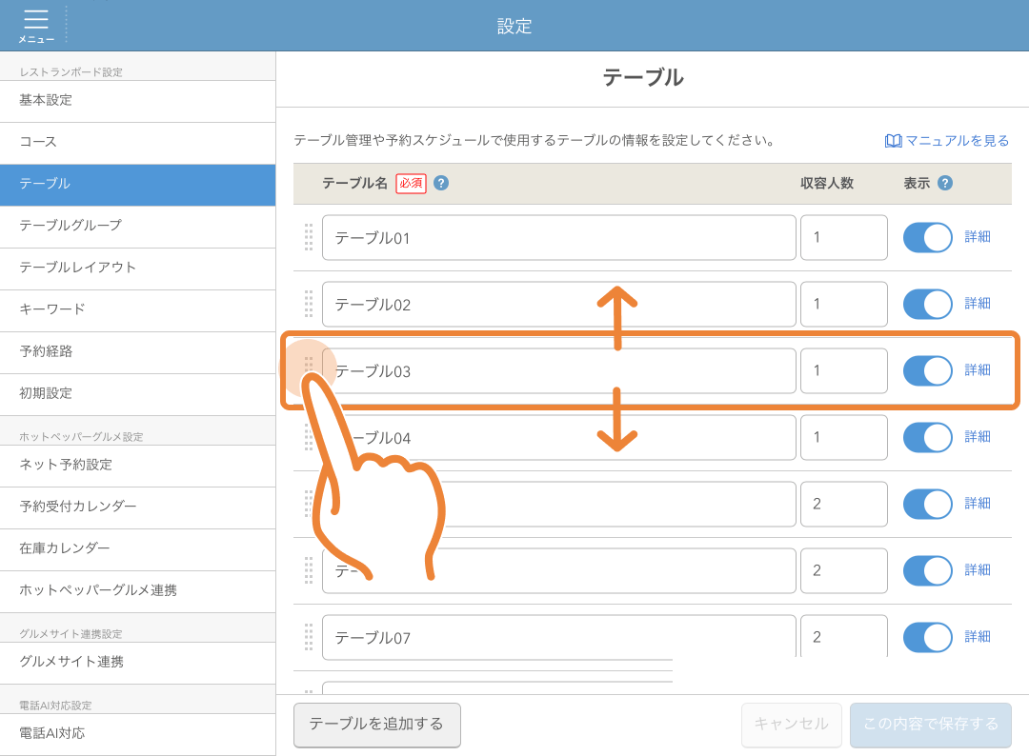This screenshot has height=756, width=1029.
Task: Click the テーブル03 name input field
Action: click(x=559, y=370)
